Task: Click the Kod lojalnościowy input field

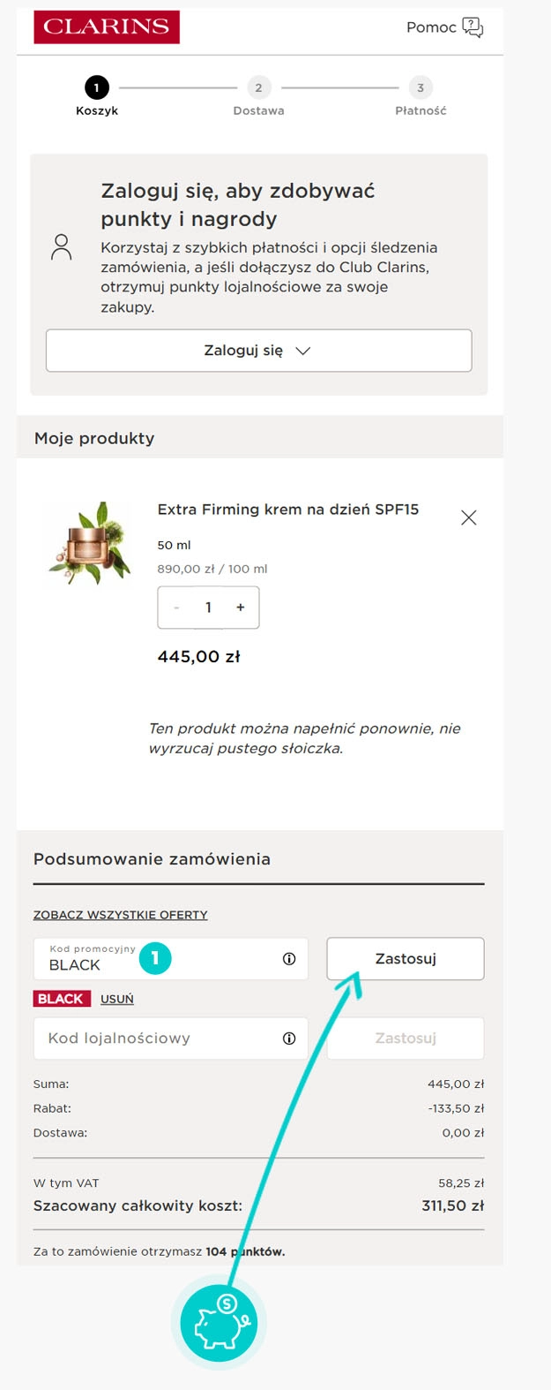Action: [x=159, y=1039]
